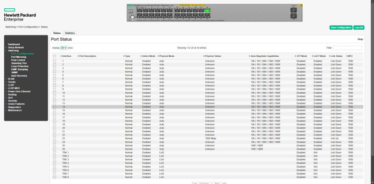The image size is (374, 184).
Task: Sort table by Link Status column
Action: [336, 56]
